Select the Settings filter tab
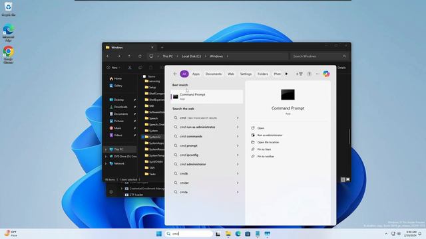This screenshot has width=426, height=239. click(246, 74)
